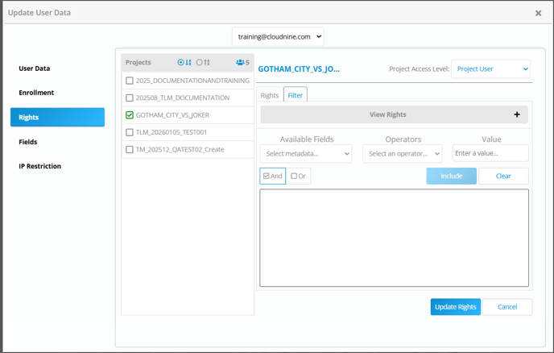Click the Update Rights button
The height and width of the screenshot is (353, 554).
(455, 307)
